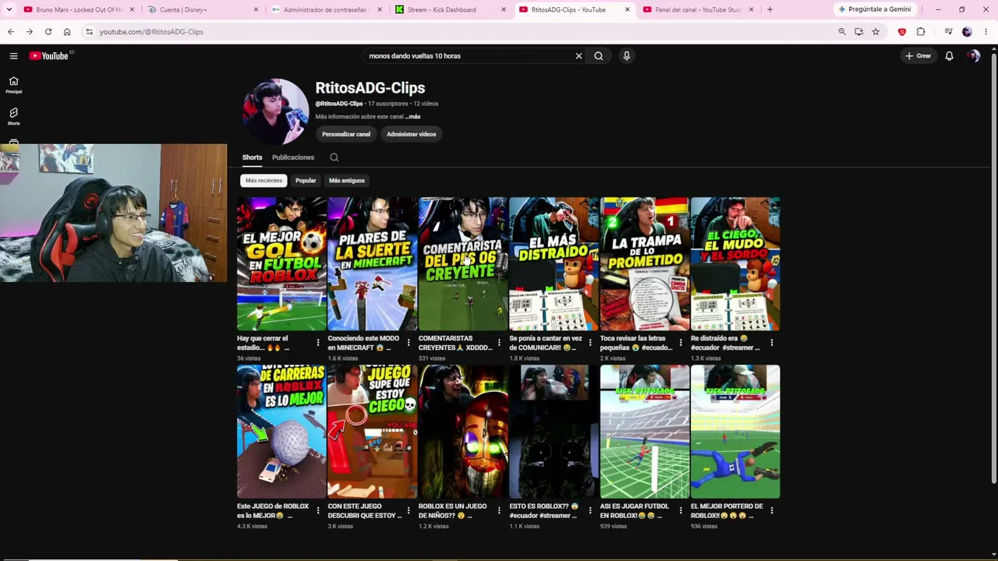Close the Stream - Kick Dashboard tab
Viewport: 998px width, 561px height.
[503, 9]
